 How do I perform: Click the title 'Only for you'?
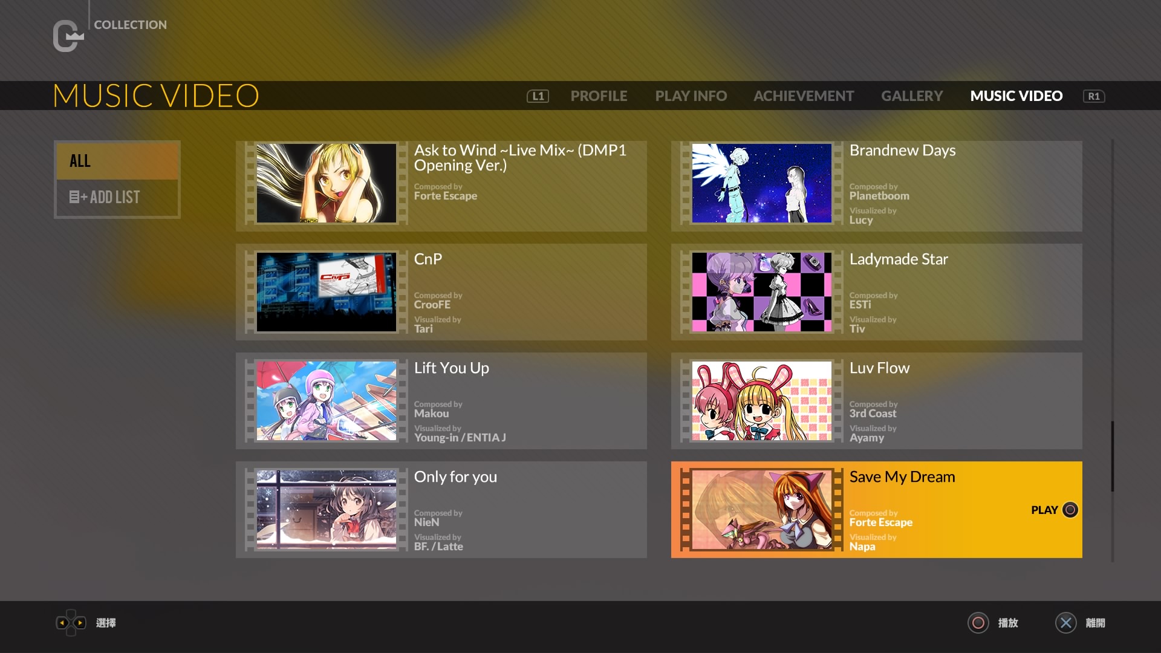[455, 477]
